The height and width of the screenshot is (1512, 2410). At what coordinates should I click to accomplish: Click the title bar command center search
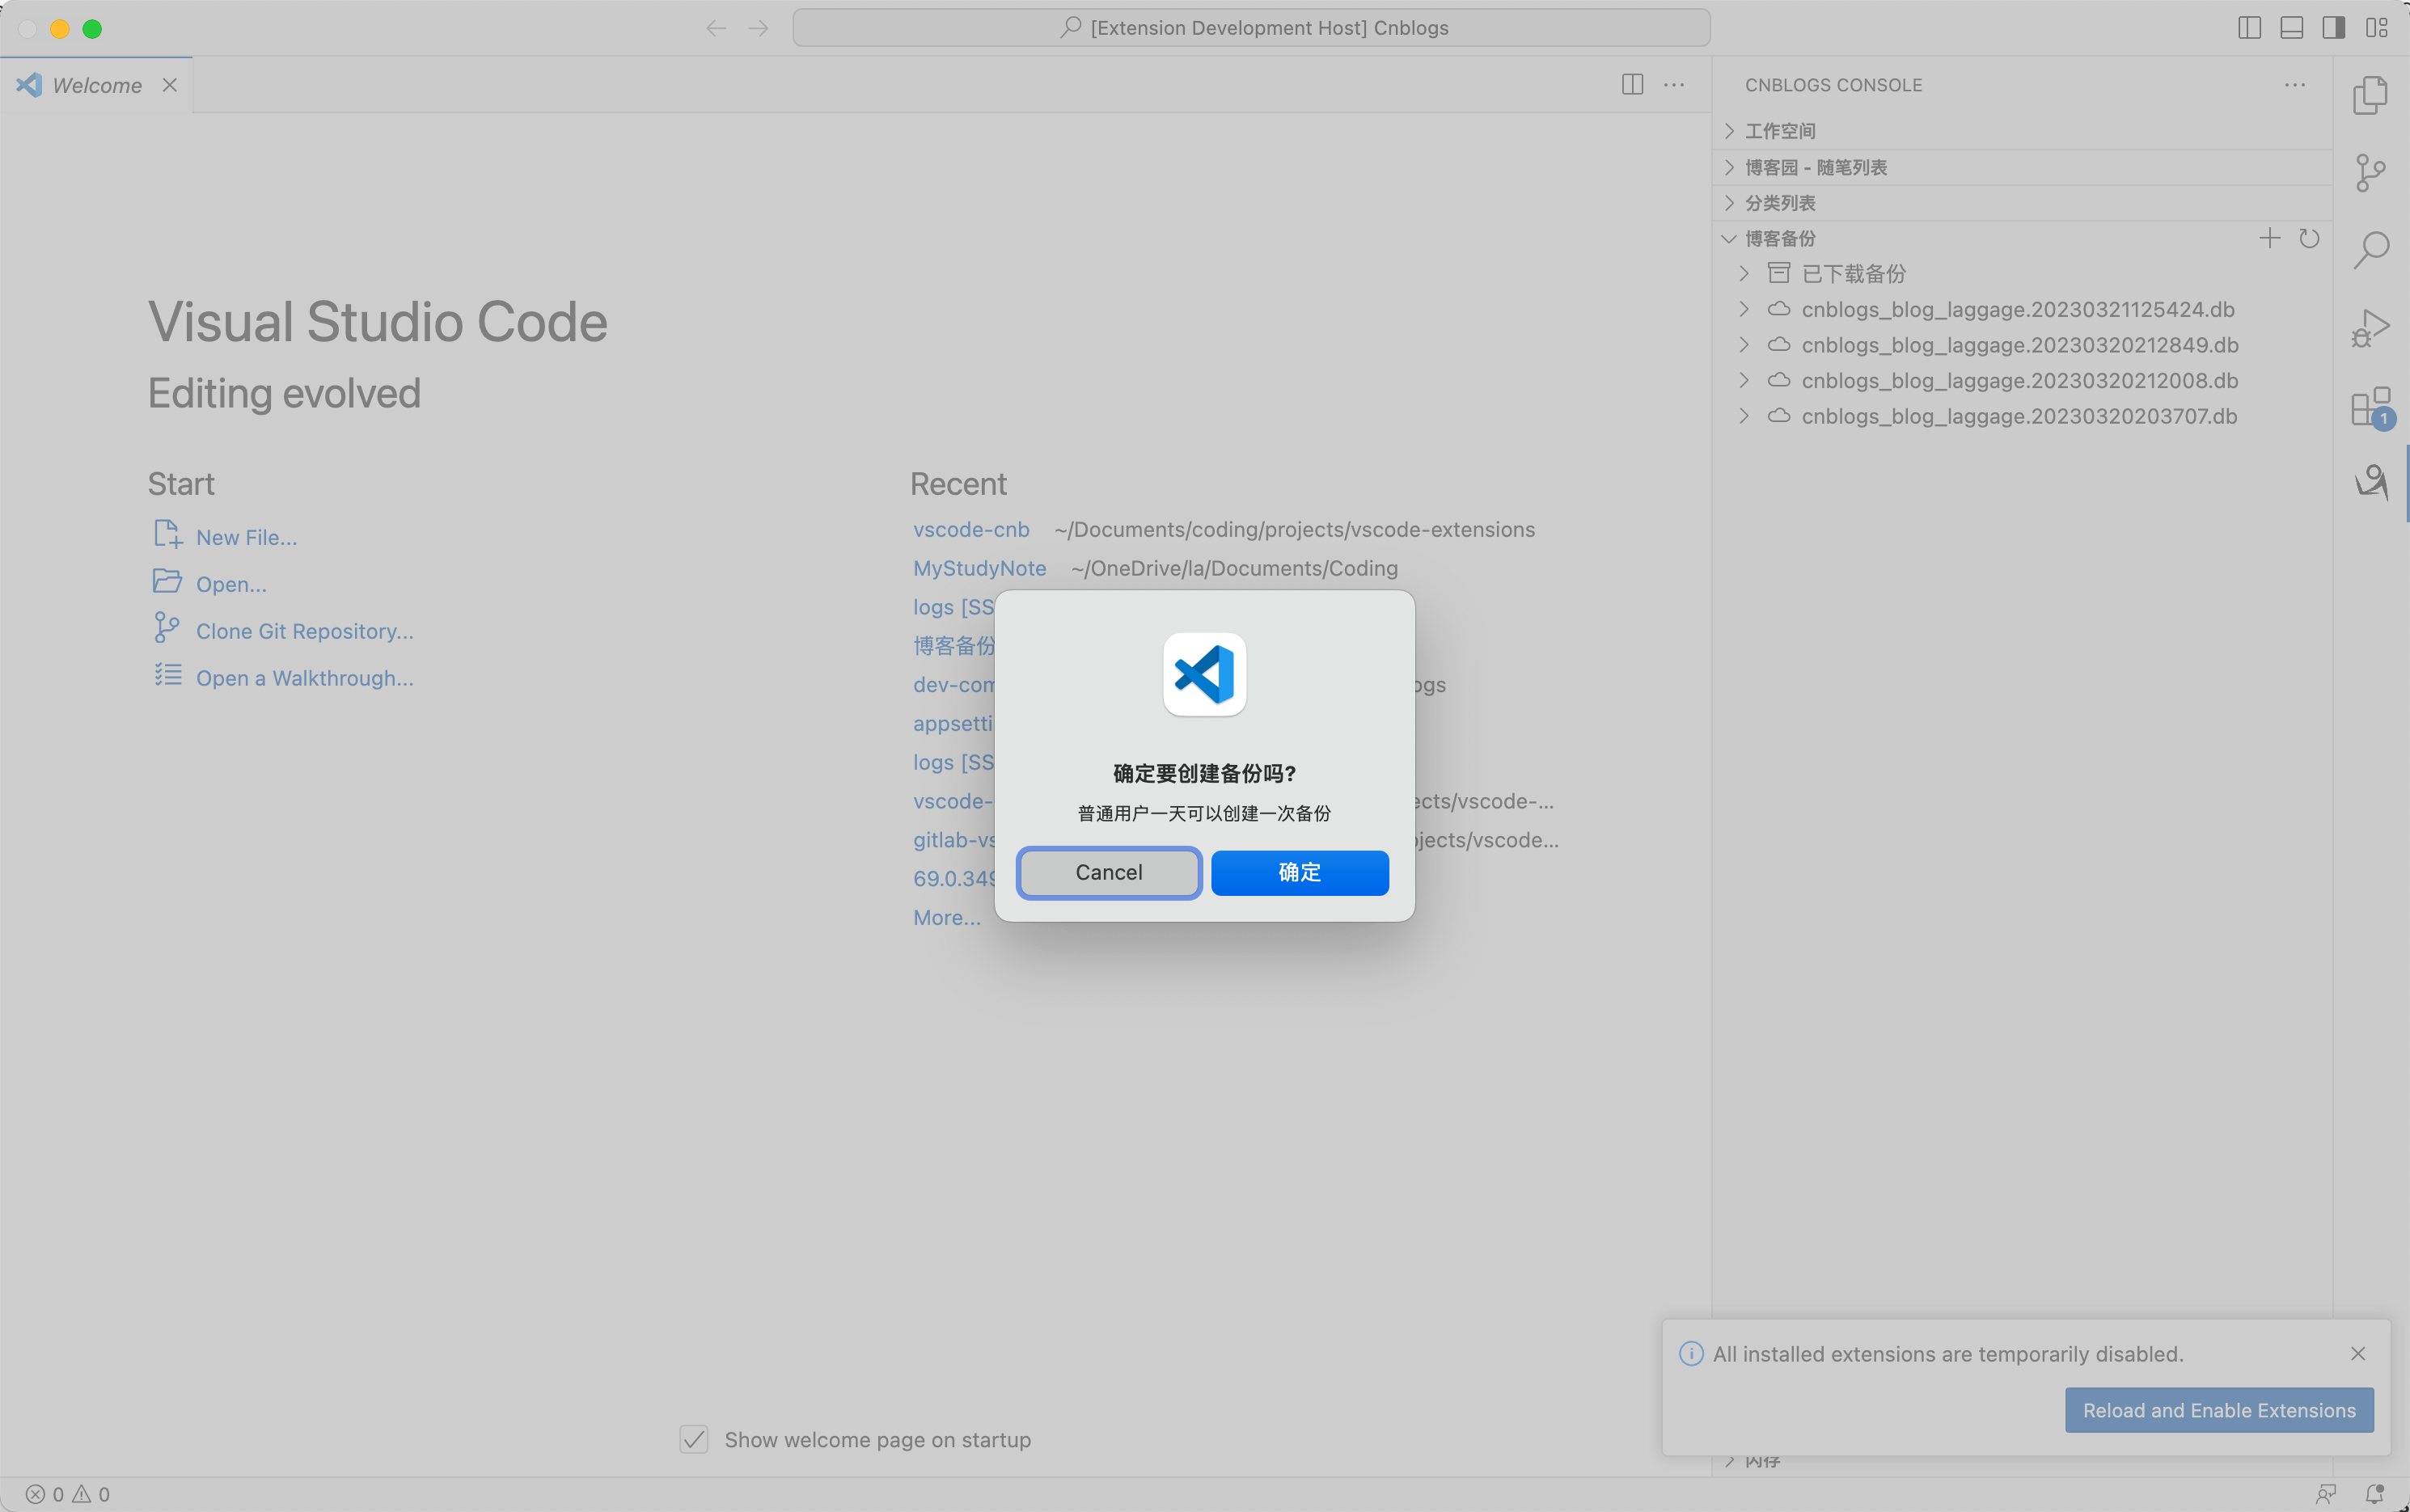pos(1250,28)
